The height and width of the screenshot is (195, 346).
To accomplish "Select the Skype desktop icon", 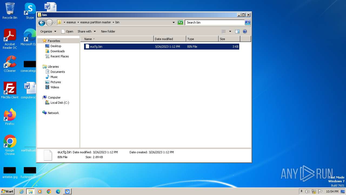I will coord(30,11).
